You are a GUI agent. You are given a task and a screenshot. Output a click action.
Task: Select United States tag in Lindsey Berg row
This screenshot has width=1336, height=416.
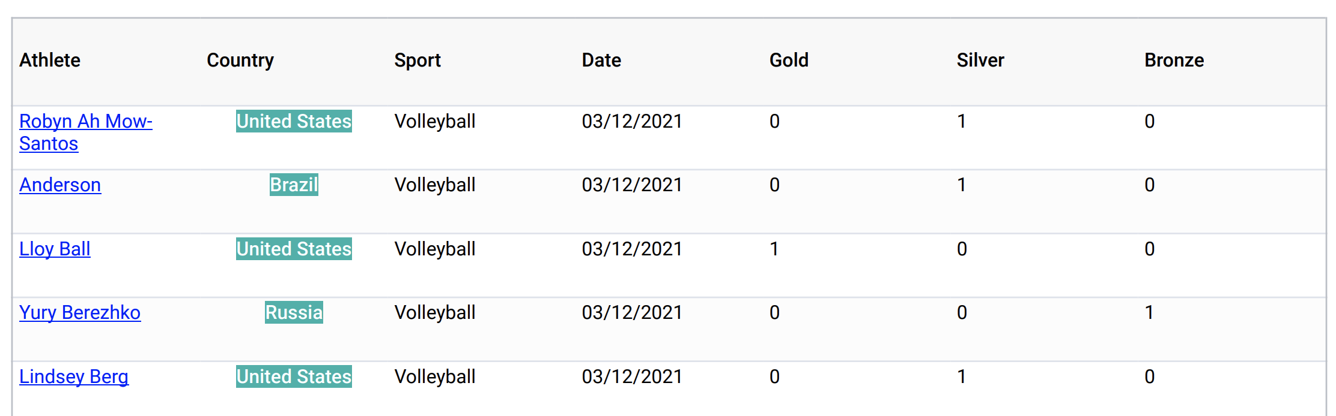pos(294,376)
